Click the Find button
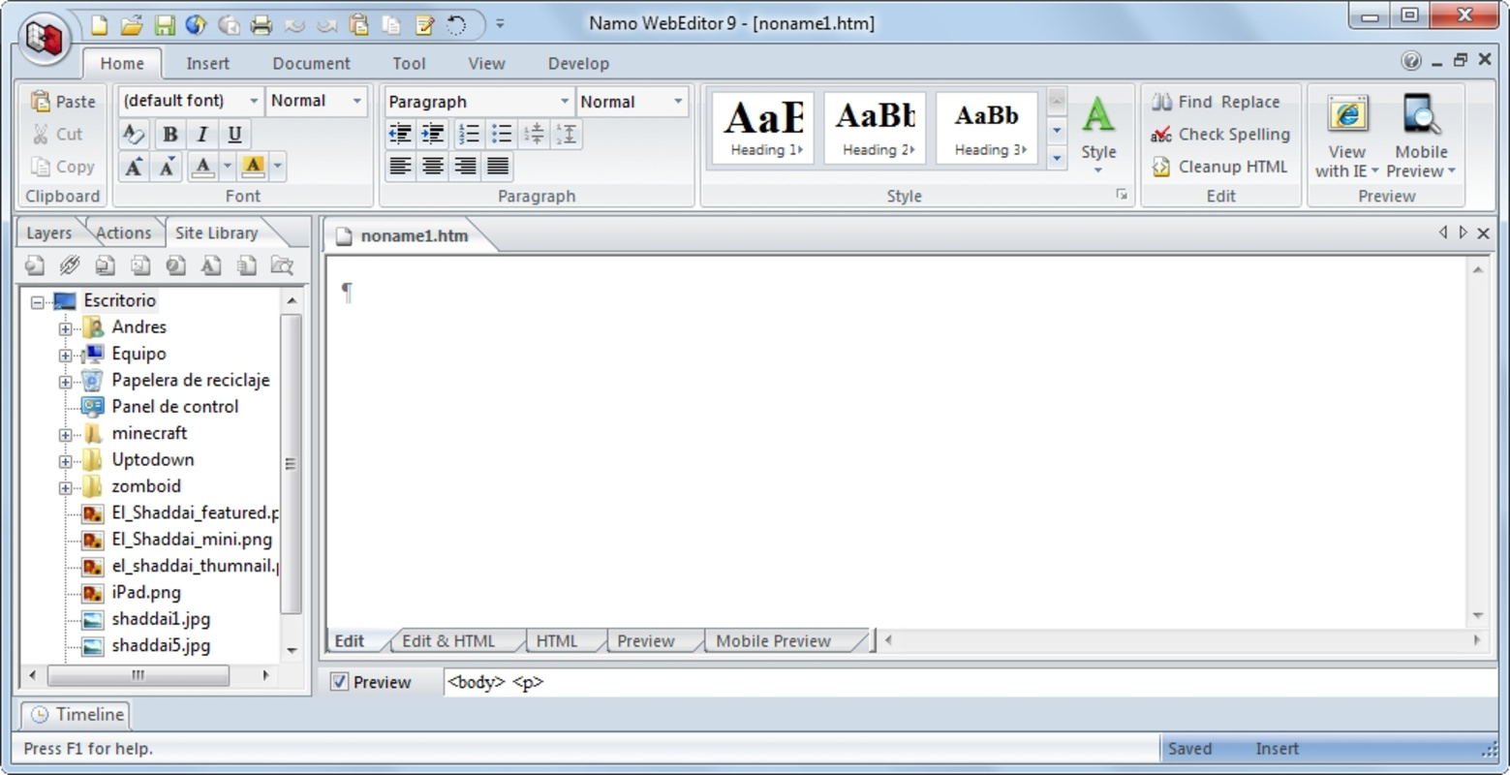The width and height of the screenshot is (1510, 775). click(x=1182, y=102)
